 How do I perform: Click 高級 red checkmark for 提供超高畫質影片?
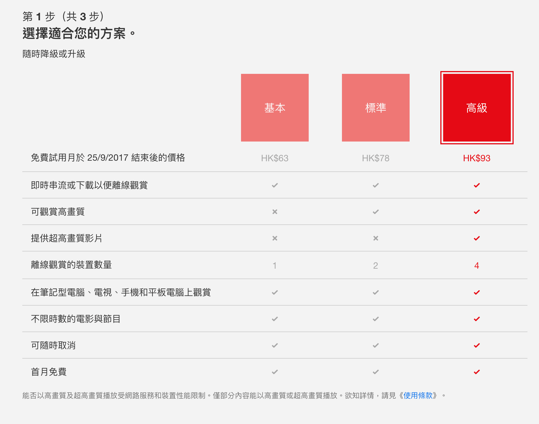(477, 238)
